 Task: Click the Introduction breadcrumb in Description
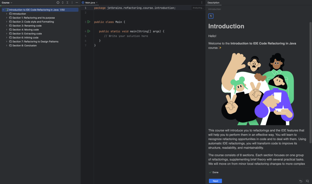coord(214,9)
